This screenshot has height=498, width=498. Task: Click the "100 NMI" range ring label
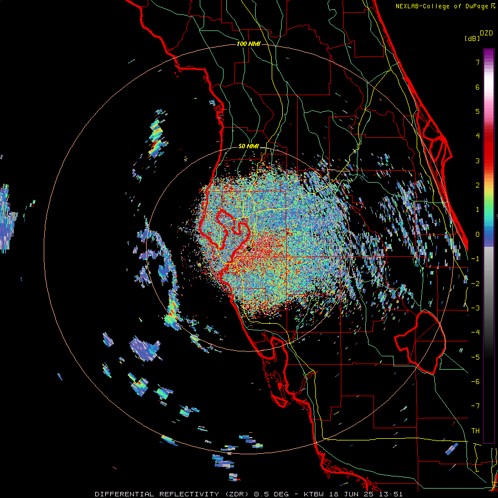point(248,44)
